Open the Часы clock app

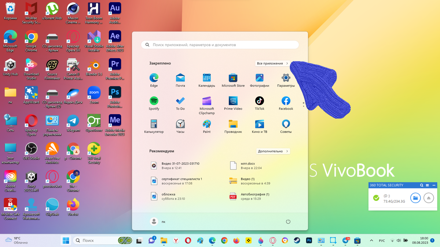click(x=180, y=126)
